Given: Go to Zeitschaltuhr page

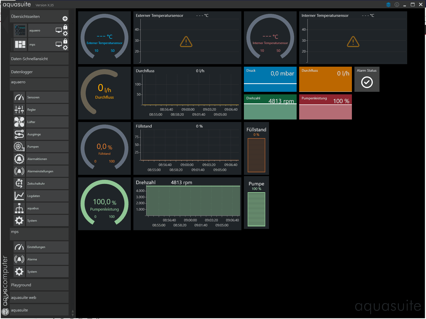Looking at the screenshot, I should pos(47,184).
